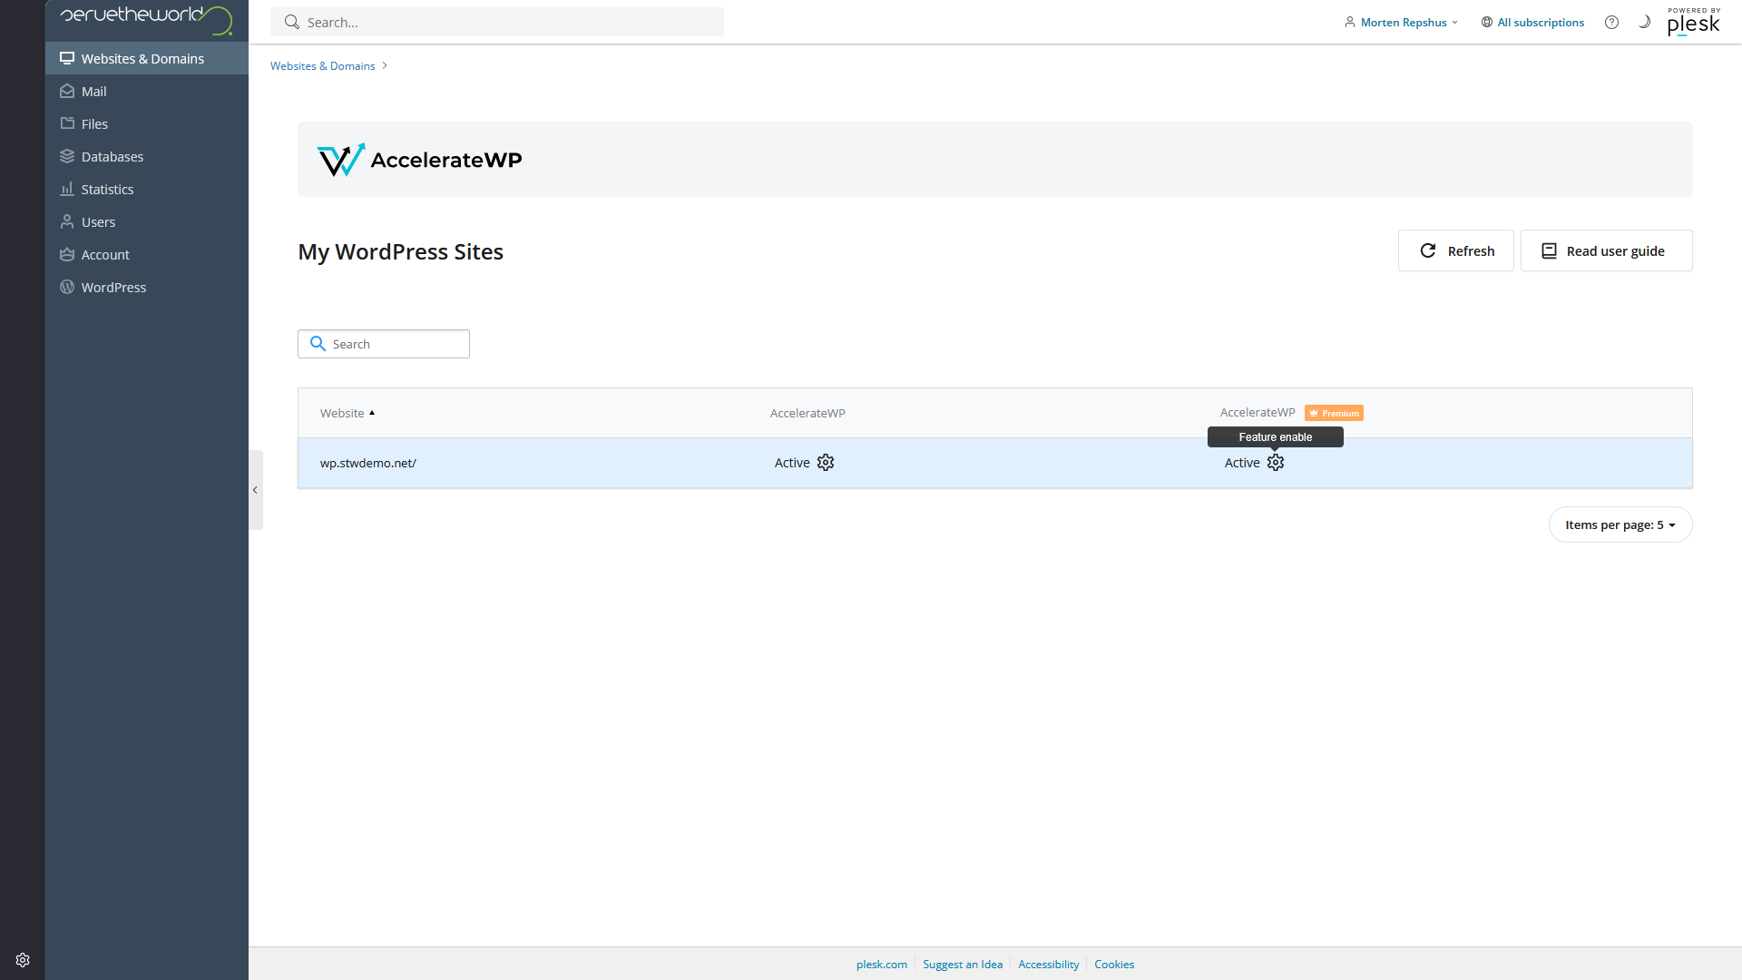The height and width of the screenshot is (980, 1742).
Task: Open Databases in sidebar
Action: coord(146,156)
